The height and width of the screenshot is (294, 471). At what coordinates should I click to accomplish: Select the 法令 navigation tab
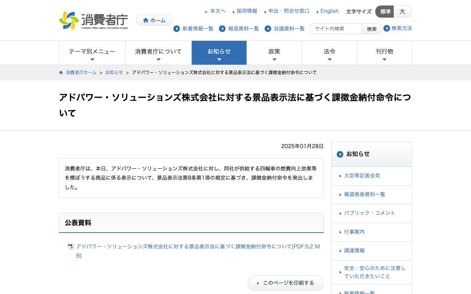[x=329, y=53]
